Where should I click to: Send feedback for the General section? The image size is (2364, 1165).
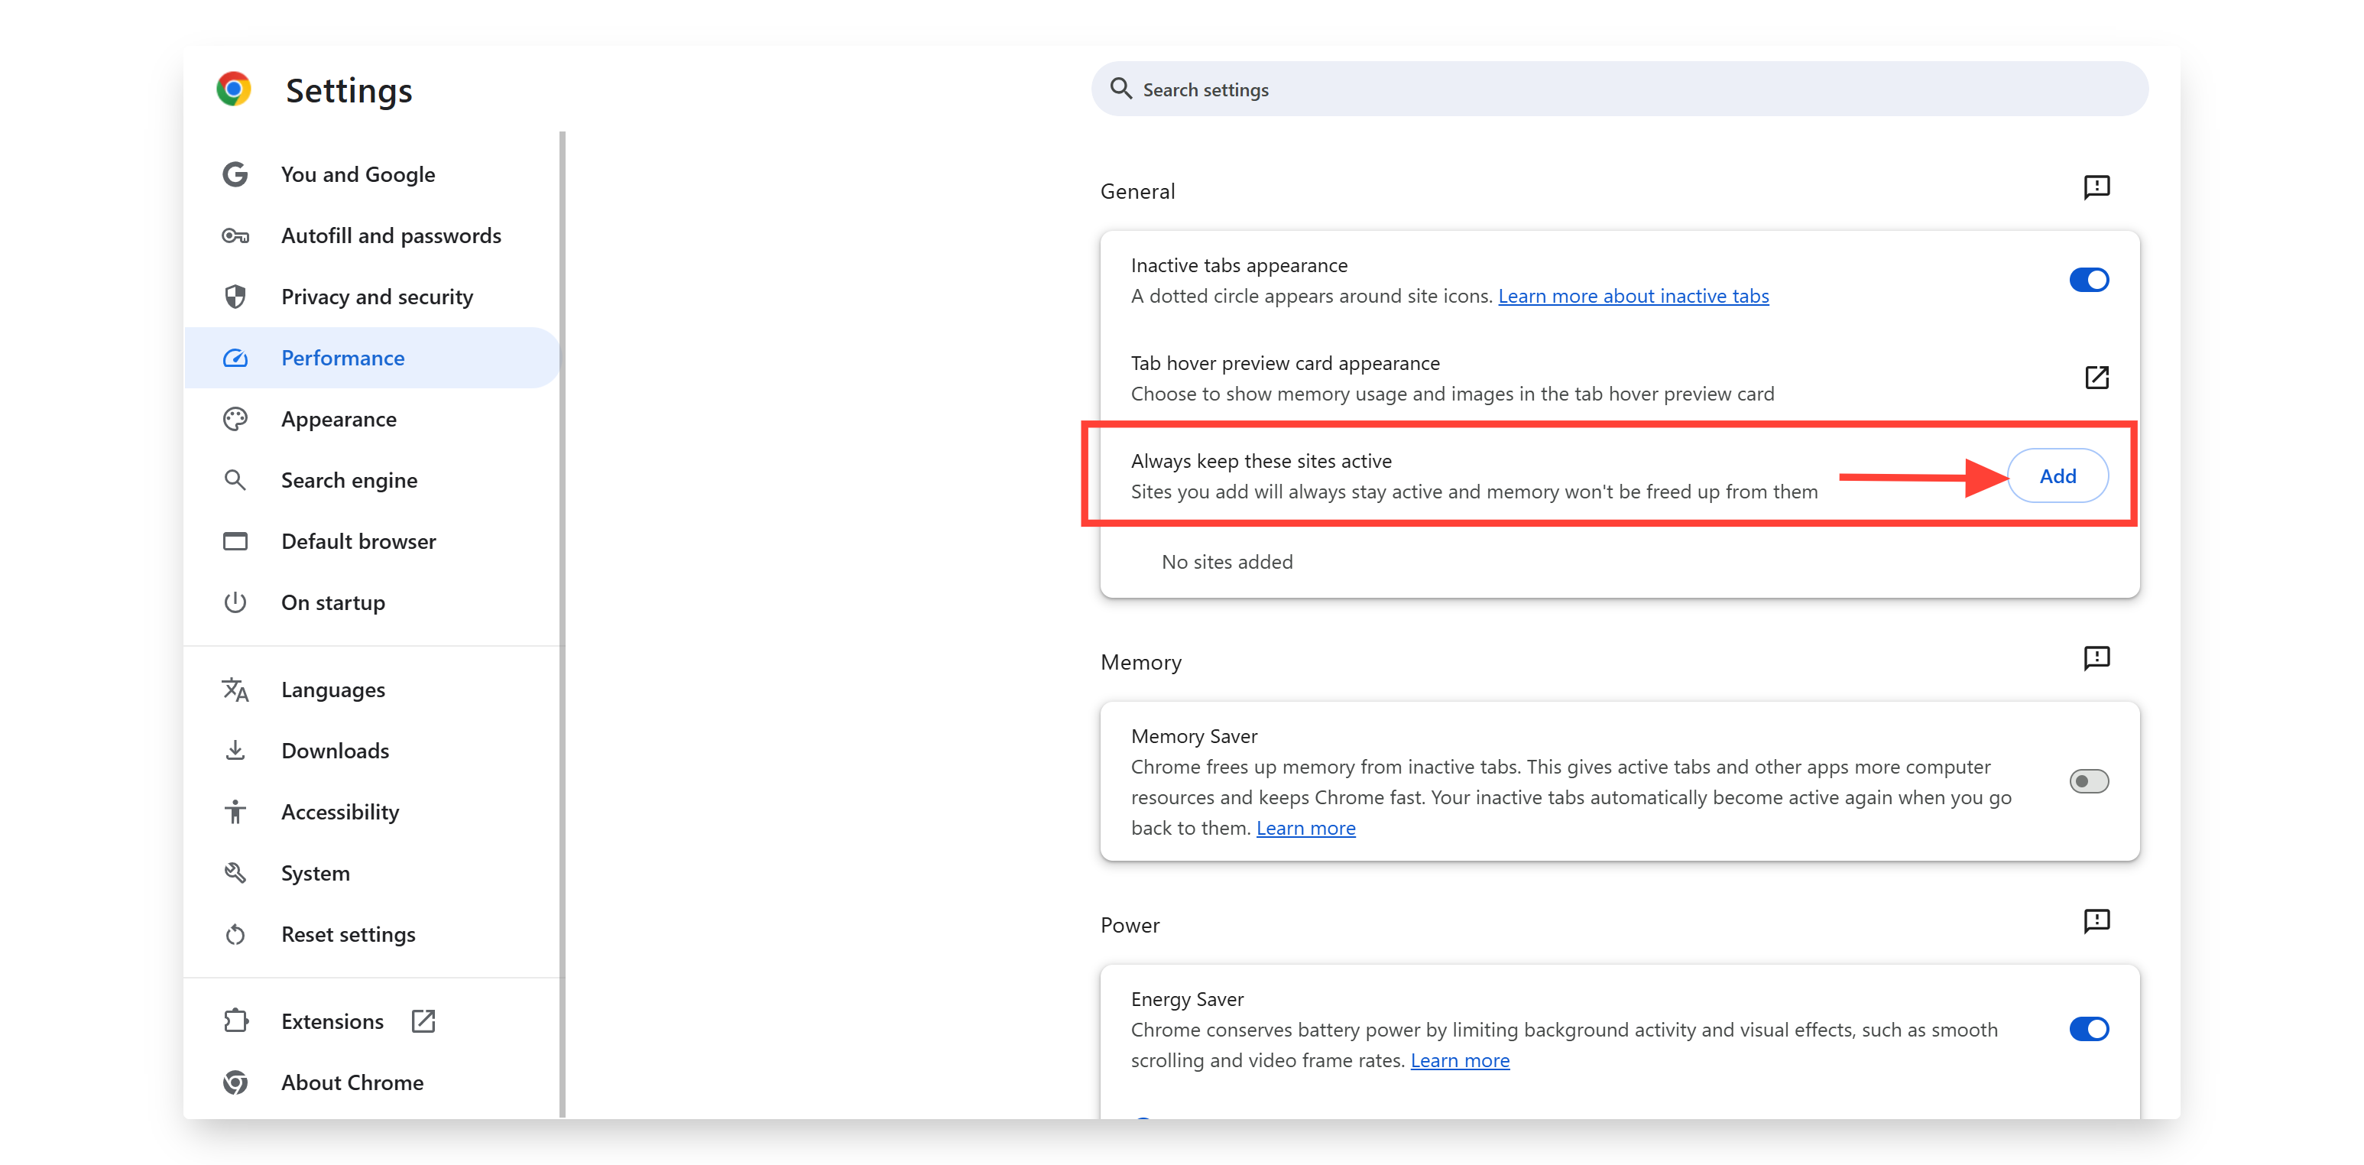click(2096, 187)
